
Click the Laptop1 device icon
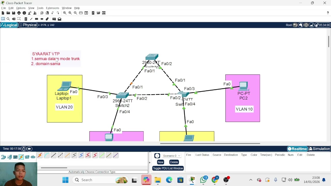[x=64, y=86]
